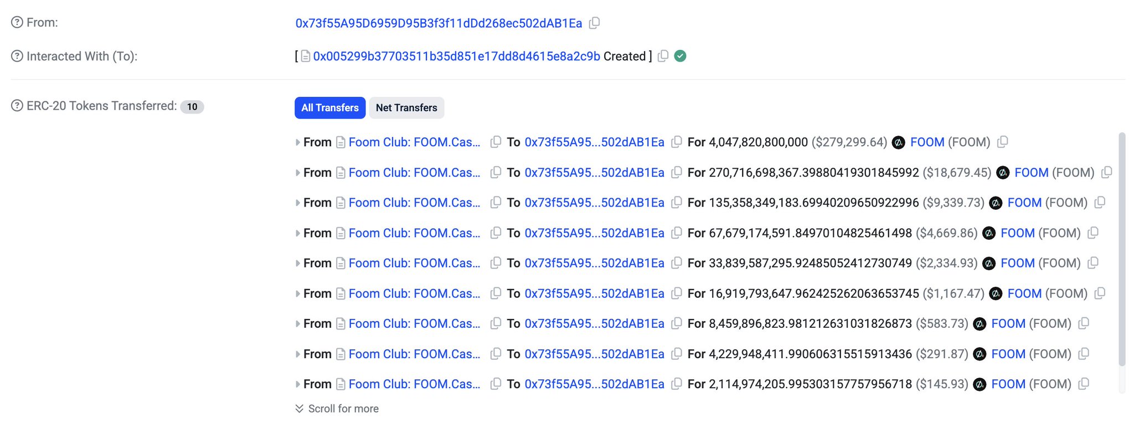Viewport: 1134px width, 428px height.
Task: Expand the transfer row worth $145.93
Action: coord(298,384)
